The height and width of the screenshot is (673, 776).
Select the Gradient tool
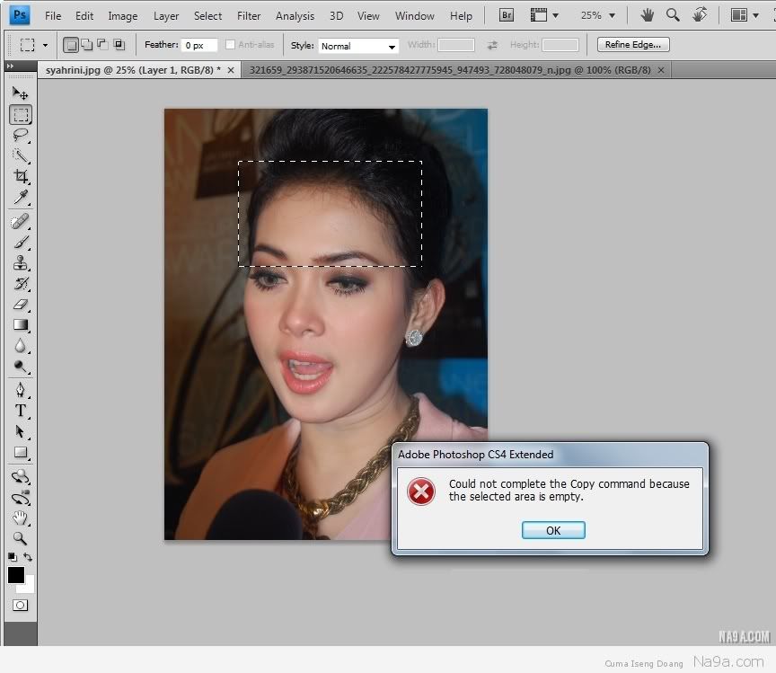point(20,325)
